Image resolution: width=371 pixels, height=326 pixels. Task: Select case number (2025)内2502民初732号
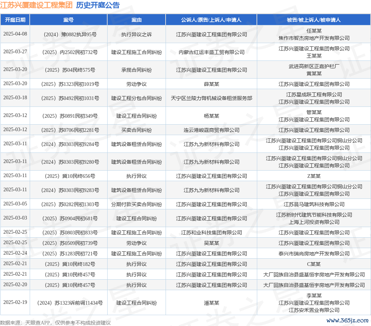[70, 52]
